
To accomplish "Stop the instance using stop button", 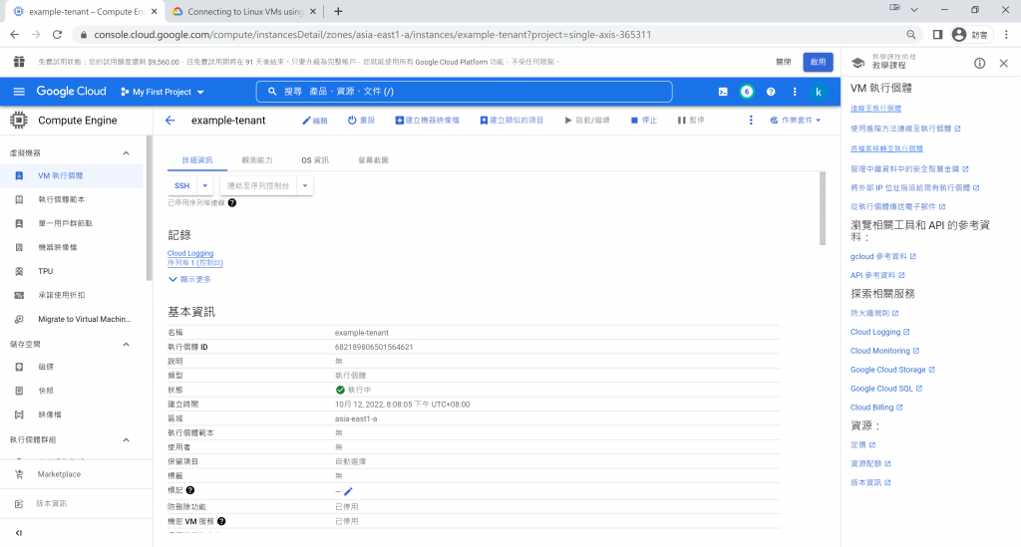I will [644, 121].
